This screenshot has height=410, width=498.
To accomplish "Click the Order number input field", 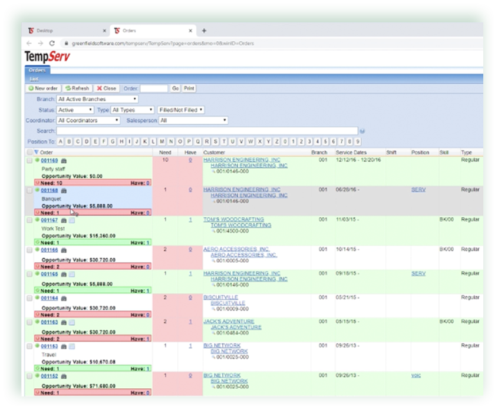I will click(x=154, y=88).
